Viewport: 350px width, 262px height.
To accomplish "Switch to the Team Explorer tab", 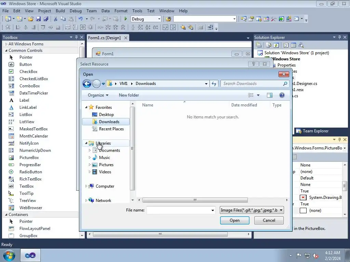I will click(x=312, y=131).
